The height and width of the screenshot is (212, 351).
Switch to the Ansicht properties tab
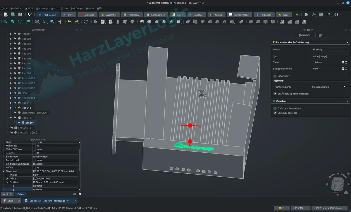(x=7, y=194)
